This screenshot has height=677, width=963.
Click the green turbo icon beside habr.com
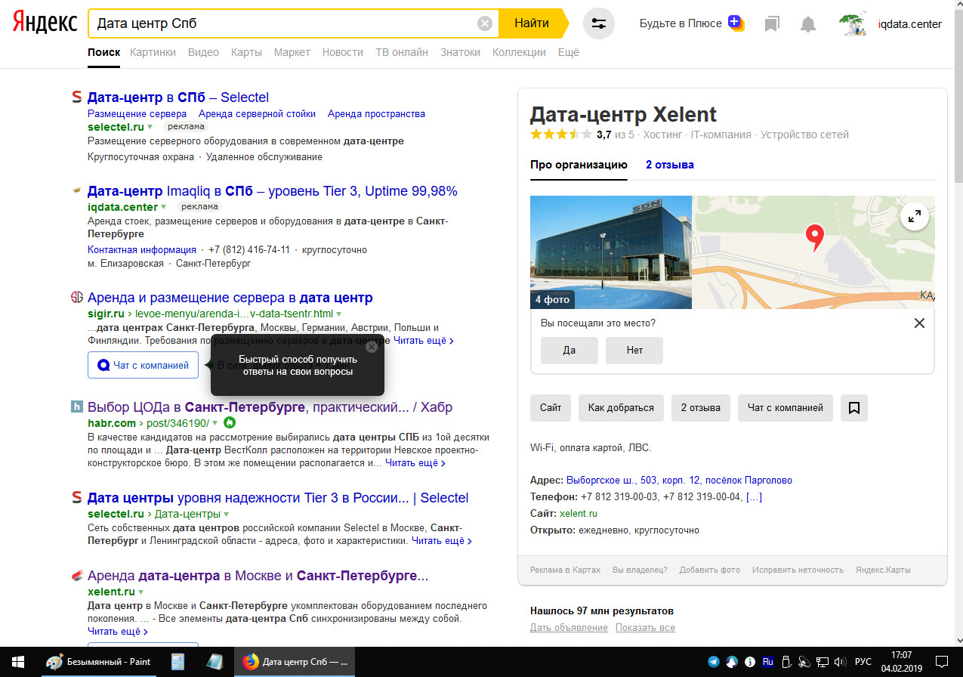tap(230, 423)
